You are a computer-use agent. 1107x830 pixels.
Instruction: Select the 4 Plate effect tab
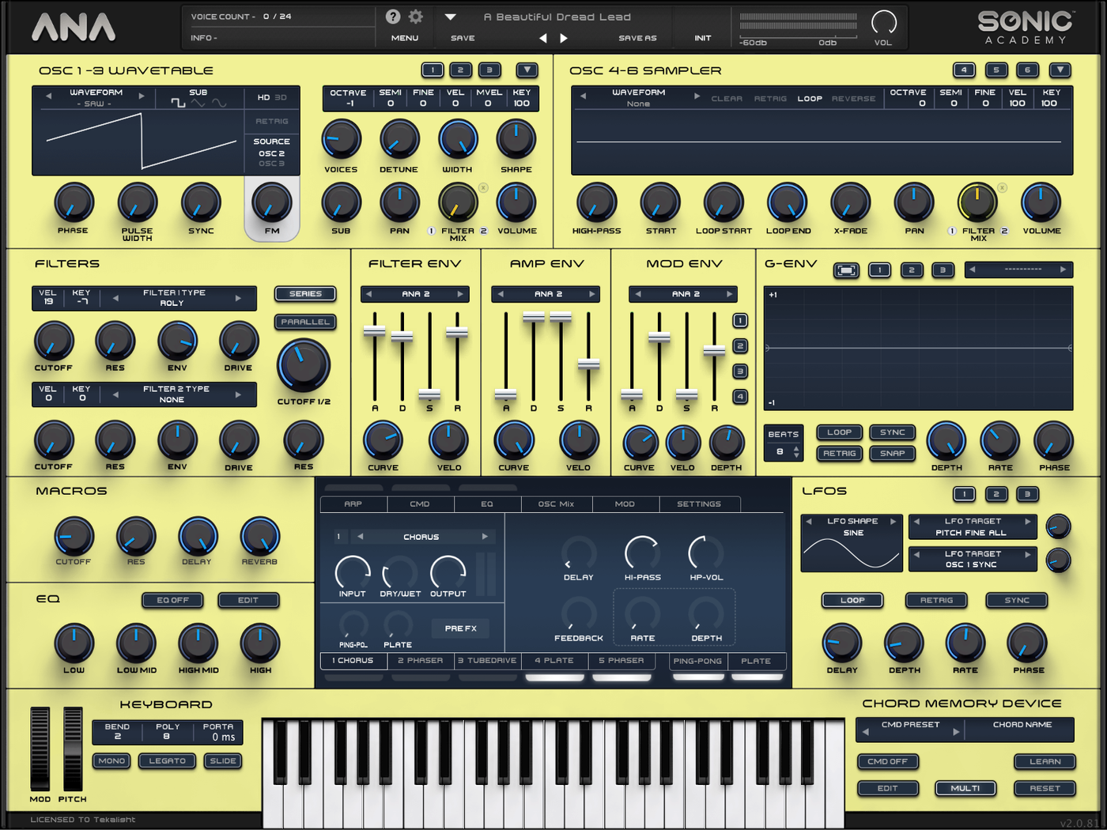point(554,661)
